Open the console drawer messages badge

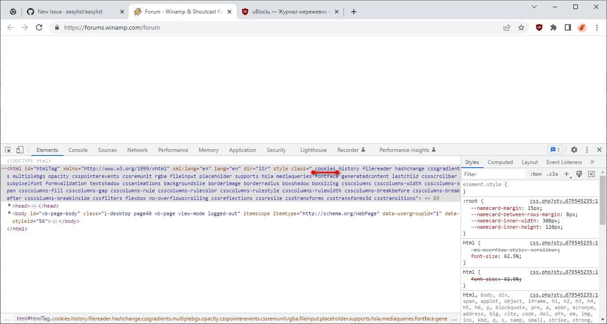(555, 149)
